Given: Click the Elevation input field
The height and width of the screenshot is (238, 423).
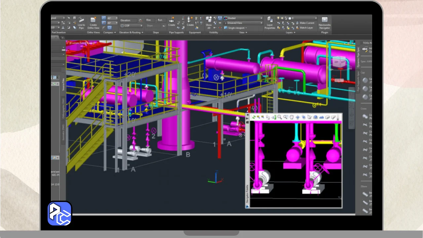Looking at the screenshot, I should [x=128, y=20].
